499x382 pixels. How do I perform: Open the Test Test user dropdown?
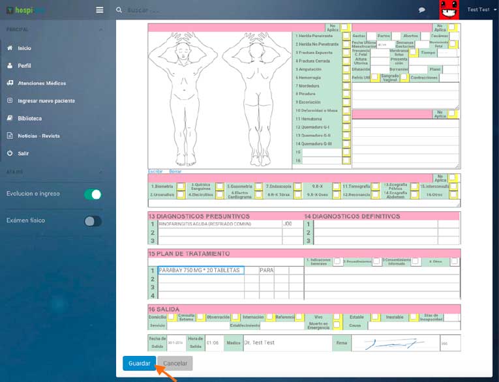tap(481, 10)
